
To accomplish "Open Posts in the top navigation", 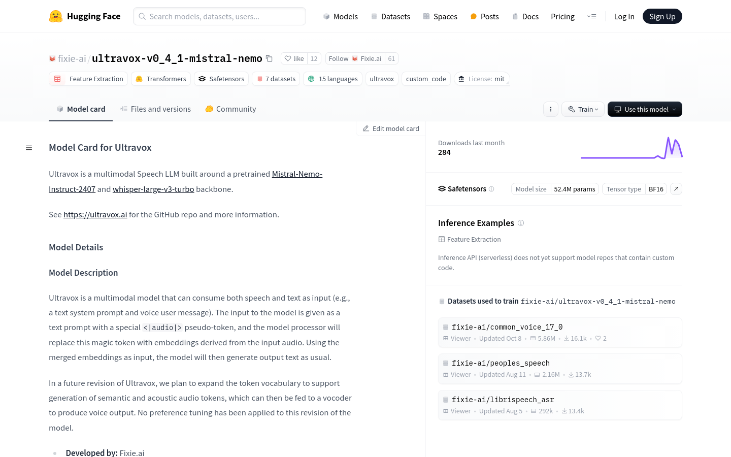I will coord(484,16).
